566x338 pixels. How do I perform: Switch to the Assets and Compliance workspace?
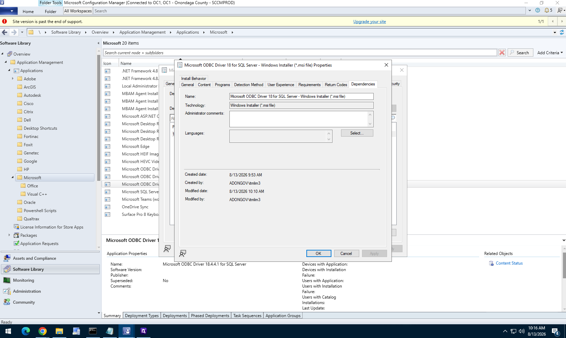tap(50, 258)
